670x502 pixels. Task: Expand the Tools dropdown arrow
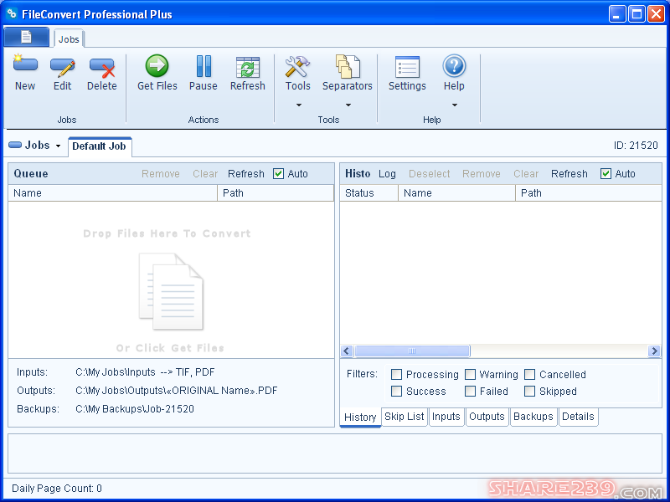point(299,105)
